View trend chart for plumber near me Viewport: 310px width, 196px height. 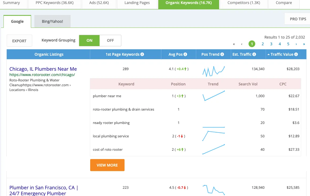pos(214,96)
